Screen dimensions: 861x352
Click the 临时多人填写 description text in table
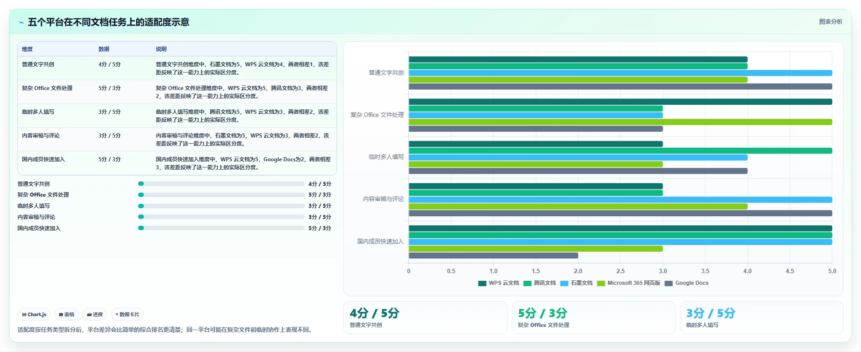(242, 116)
